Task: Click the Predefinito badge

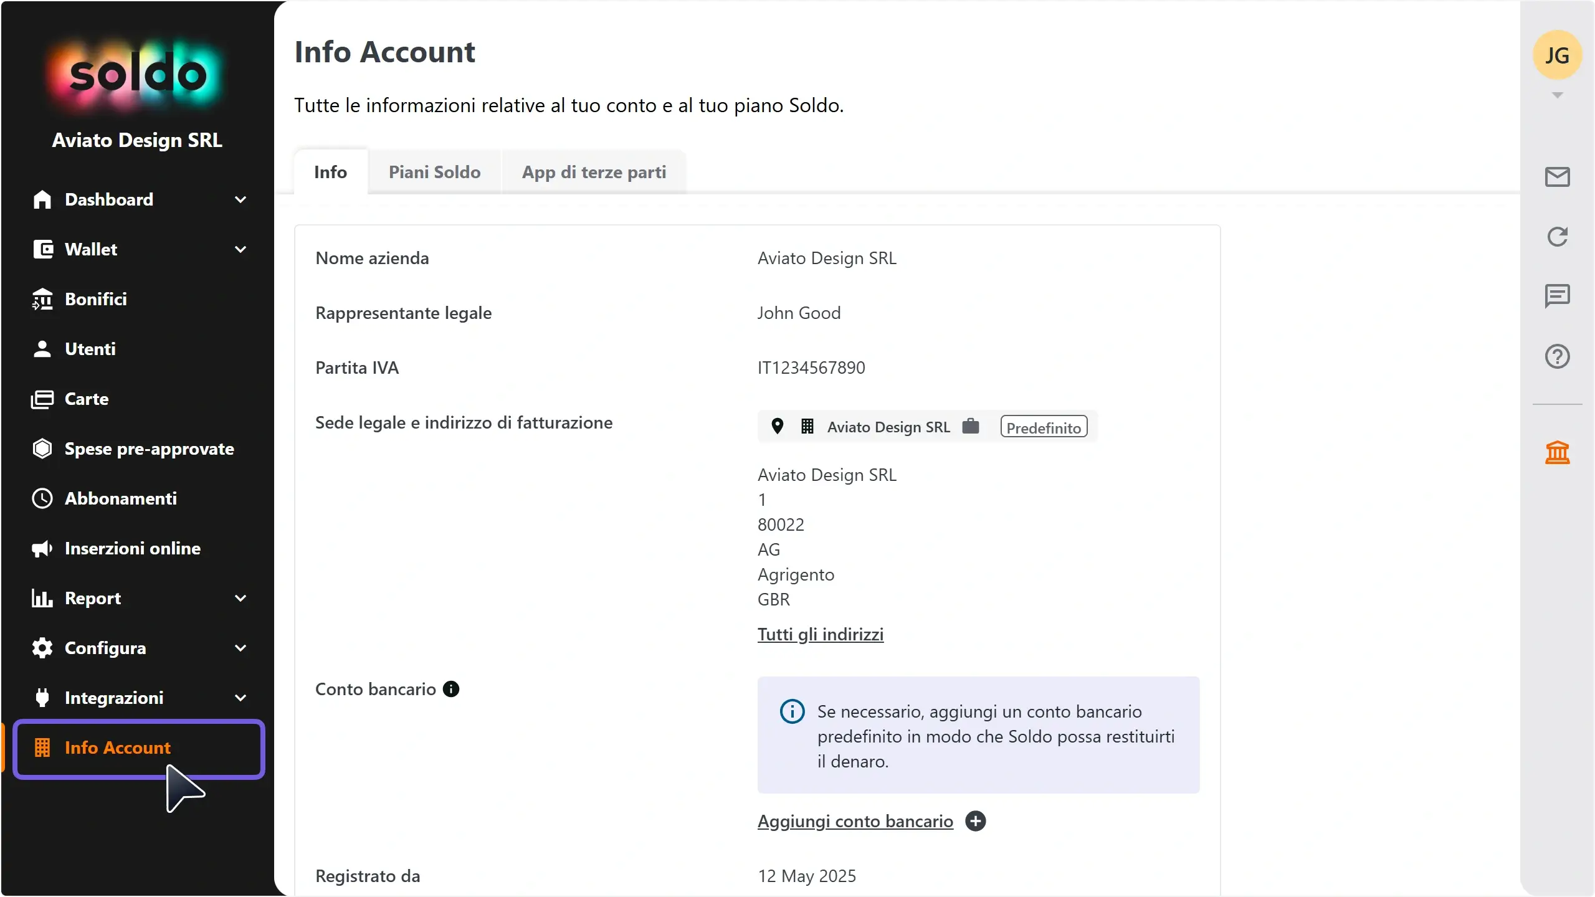Action: [1044, 427]
